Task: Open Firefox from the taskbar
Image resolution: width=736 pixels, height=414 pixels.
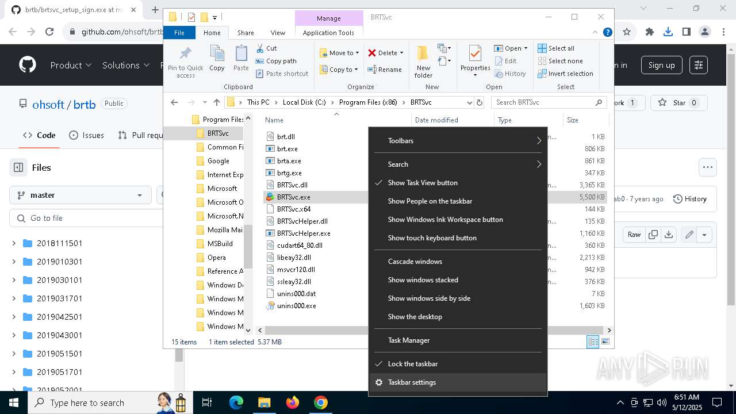Action: click(x=293, y=402)
